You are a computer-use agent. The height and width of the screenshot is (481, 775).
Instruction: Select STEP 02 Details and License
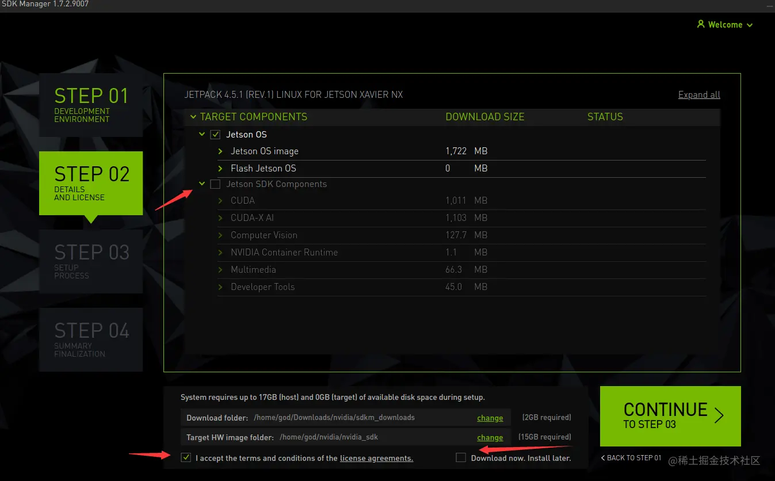pyautogui.click(x=91, y=183)
